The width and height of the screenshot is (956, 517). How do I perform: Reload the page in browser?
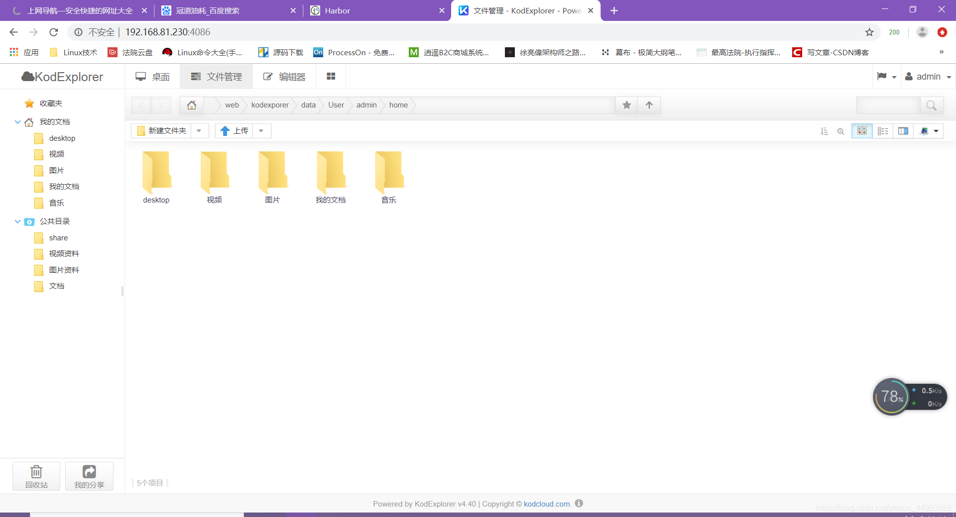(x=54, y=32)
